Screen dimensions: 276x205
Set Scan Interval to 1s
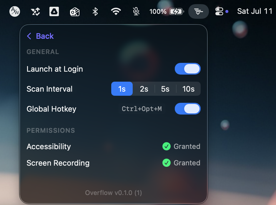[122, 89]
